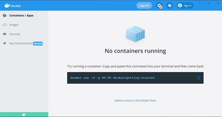Click the PREVIEW badge beside Dev Environments
This screenshot has height=117, width=222.
(x=38, y=44)
